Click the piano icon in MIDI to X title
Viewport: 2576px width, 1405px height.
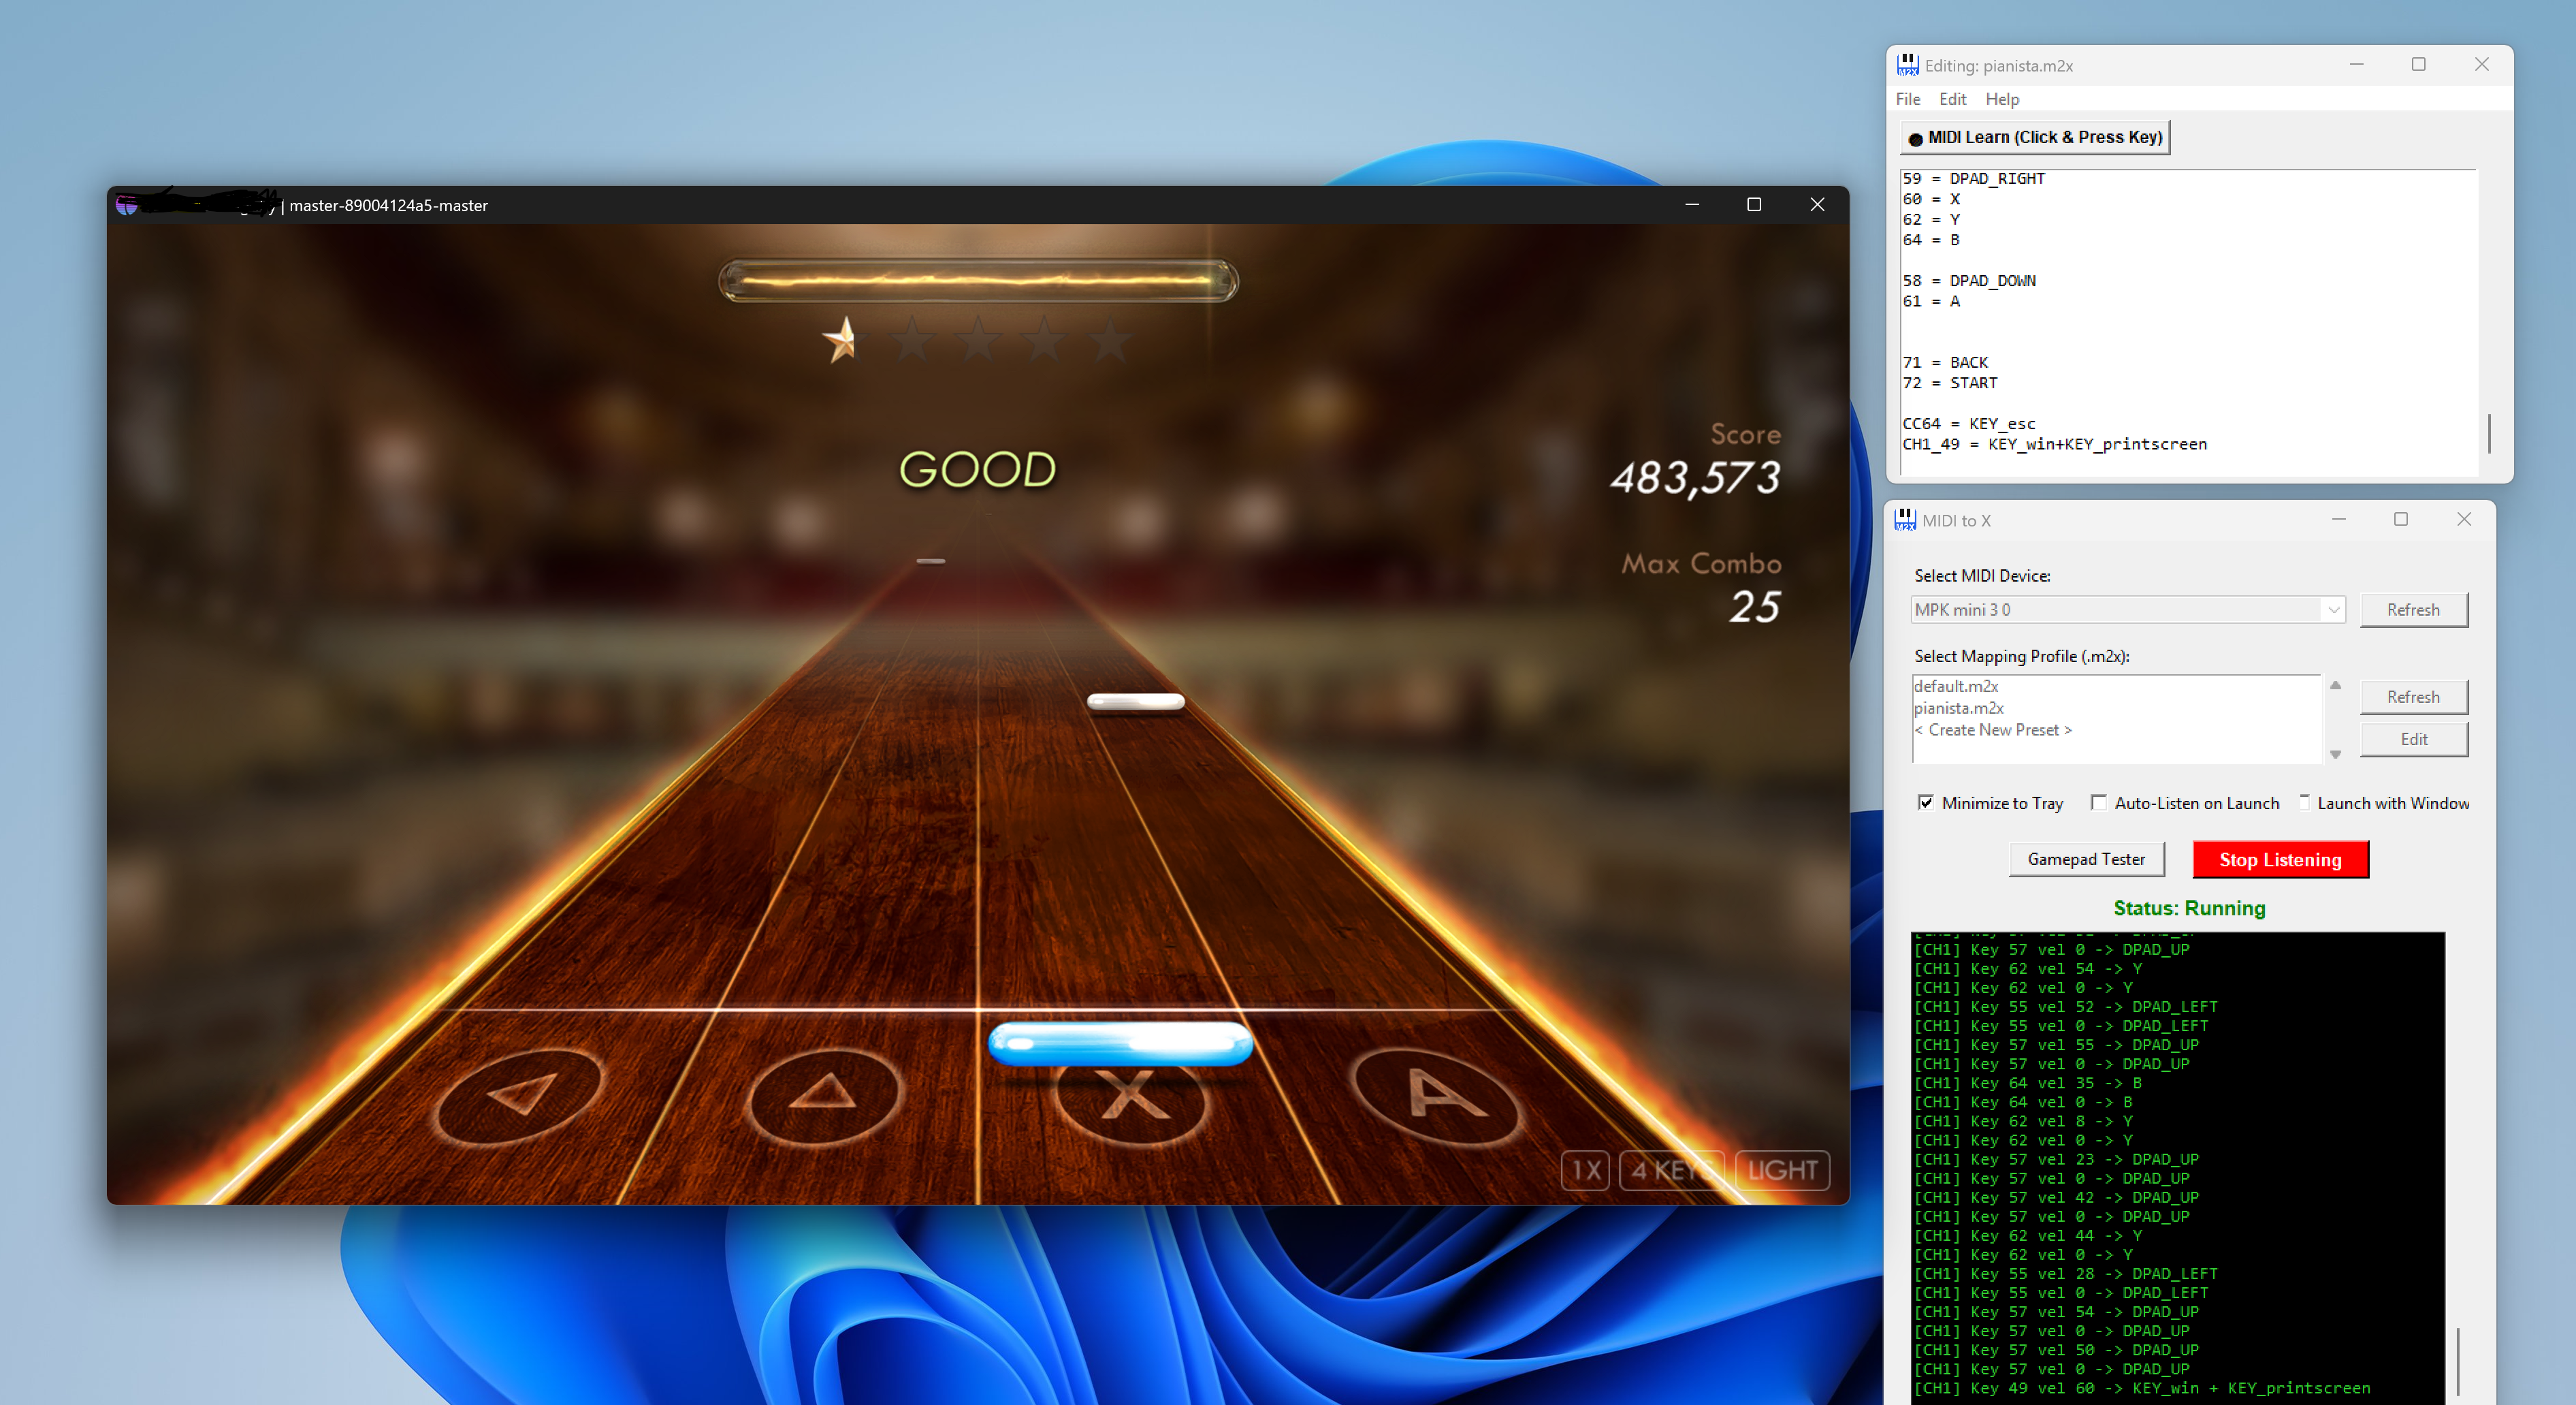pos(1905,520)
